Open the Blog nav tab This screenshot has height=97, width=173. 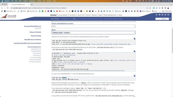pyautogui.click(x=100, y=15)
